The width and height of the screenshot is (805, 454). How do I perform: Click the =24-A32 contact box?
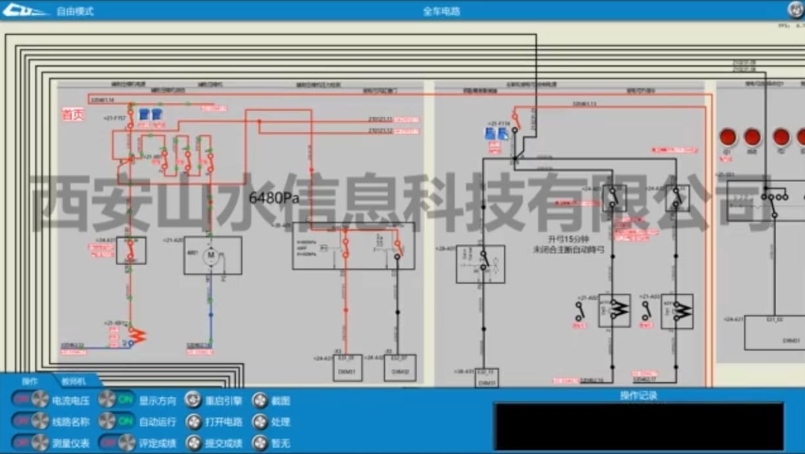[676, 198]
